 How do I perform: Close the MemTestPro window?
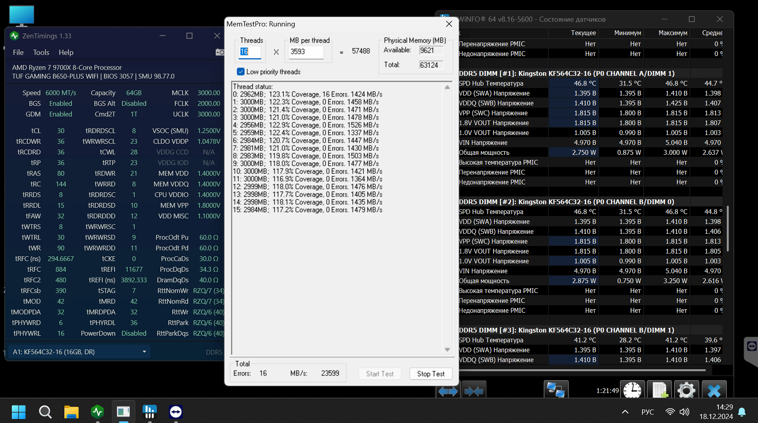pyautogui.click(x=449, y=24)
